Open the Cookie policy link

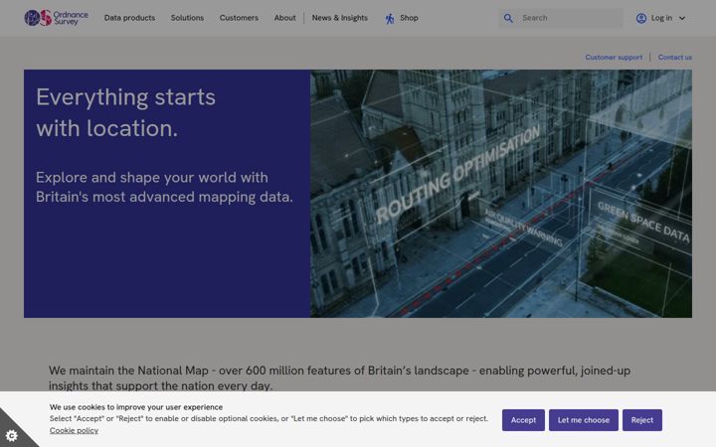74,430
